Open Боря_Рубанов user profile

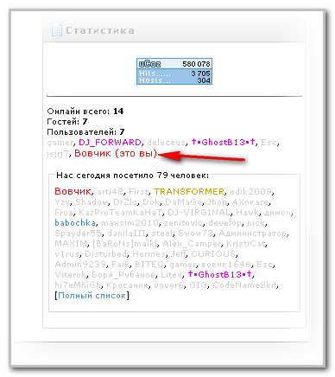[123, 275]
